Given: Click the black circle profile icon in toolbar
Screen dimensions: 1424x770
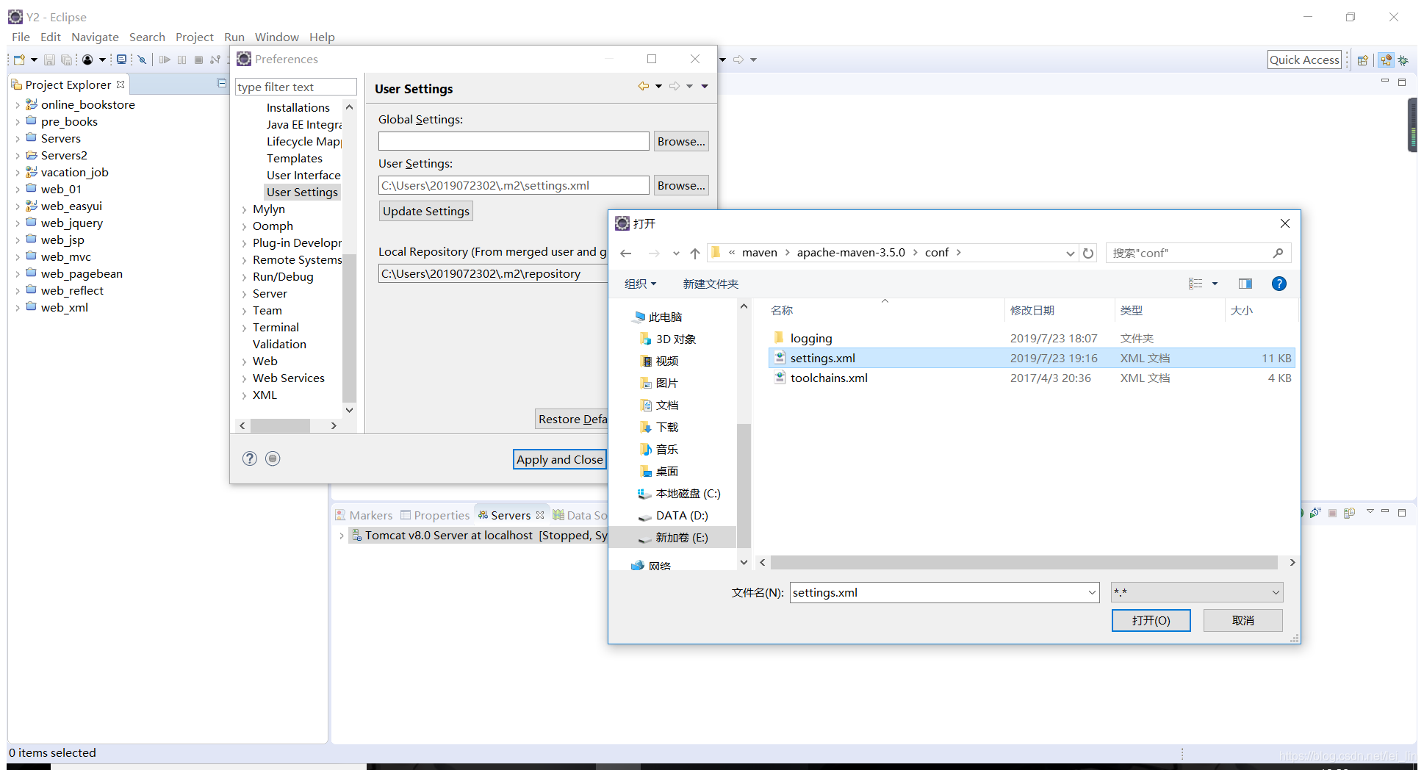Looking at the screenshot, I should (x=87, y=60).
